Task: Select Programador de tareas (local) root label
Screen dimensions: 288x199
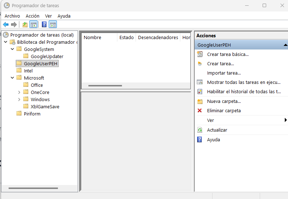Action: [42, 35]
